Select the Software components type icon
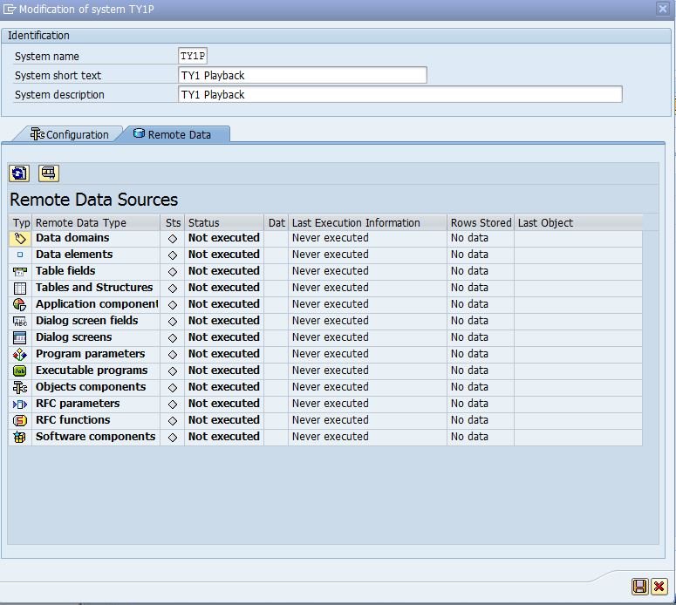The width and height of the screenshot is (676, 605). point(20,437)
